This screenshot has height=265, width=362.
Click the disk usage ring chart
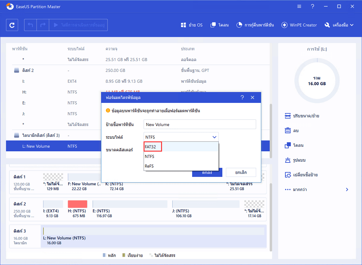317,81
